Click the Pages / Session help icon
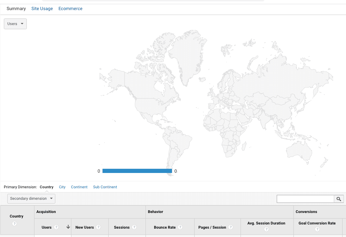Viewport: 346px width, 237px height. click(x=231, y=227)
